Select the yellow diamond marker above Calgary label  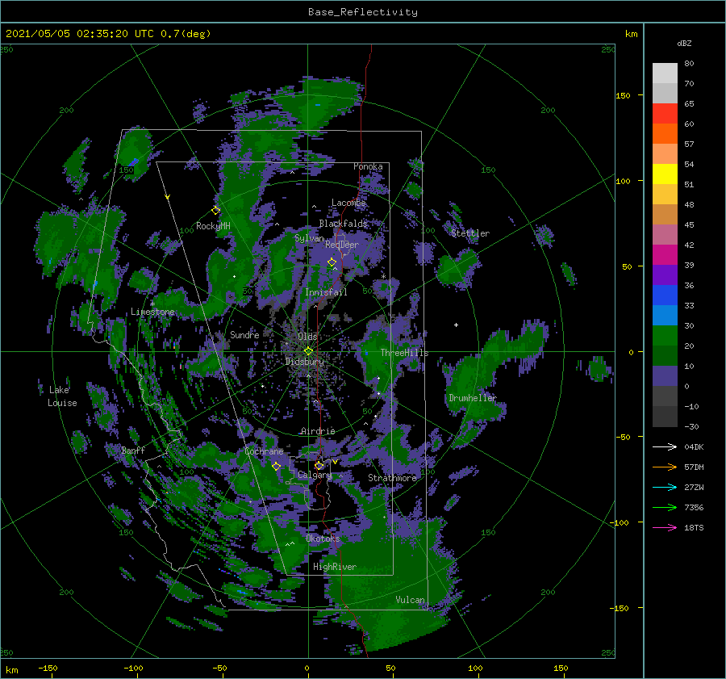[x=319, y=465]
